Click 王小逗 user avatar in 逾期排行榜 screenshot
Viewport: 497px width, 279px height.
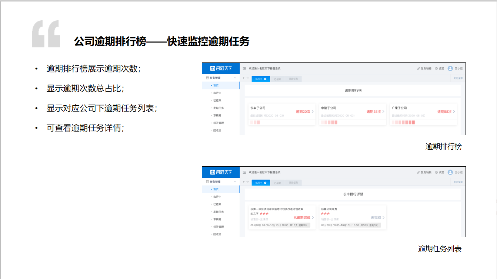pyautogui.click(x=450, y=68)
